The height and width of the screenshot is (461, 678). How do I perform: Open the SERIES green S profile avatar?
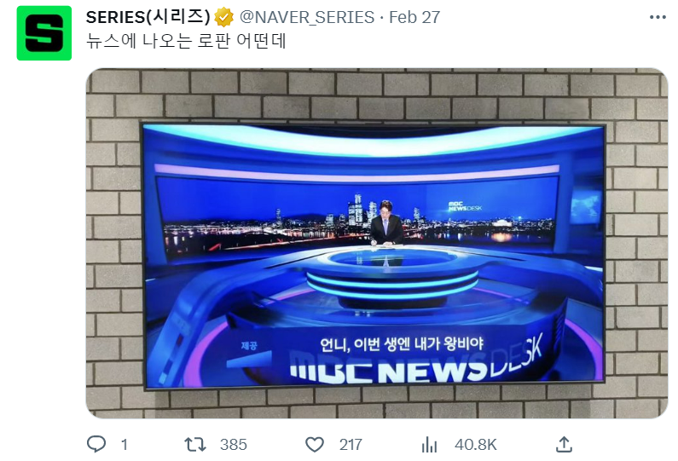coord(44,33)
